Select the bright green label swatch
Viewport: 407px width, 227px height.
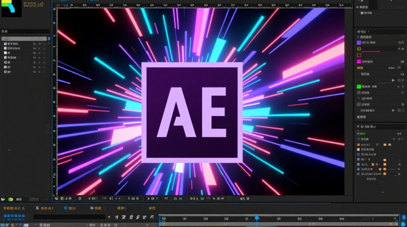[359, 87]
